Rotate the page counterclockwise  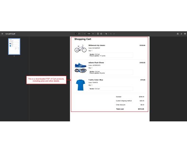tap(101, 34)
